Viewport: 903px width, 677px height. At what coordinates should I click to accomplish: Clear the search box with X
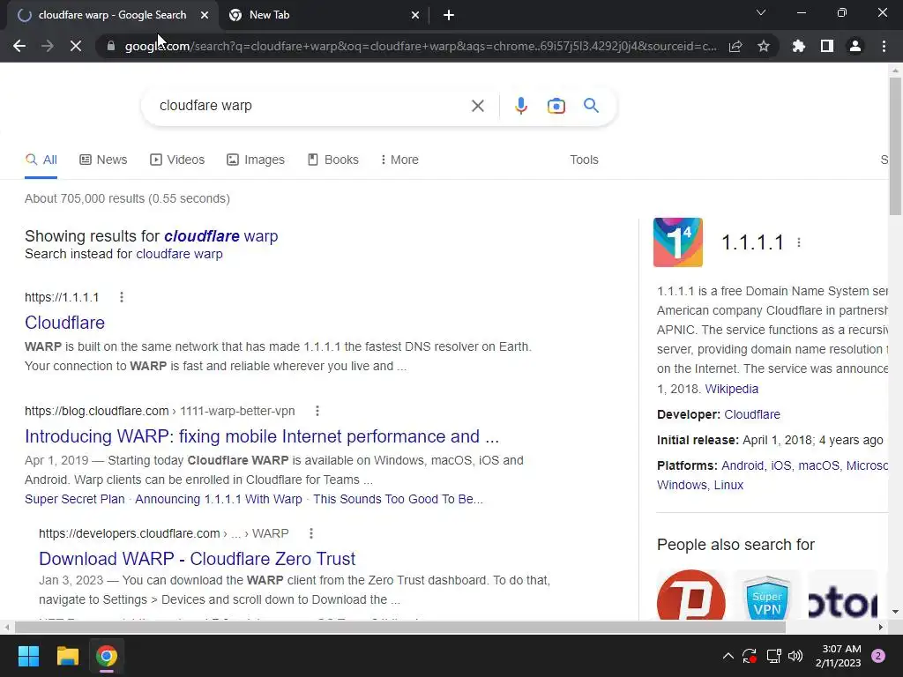pos(477,106)
